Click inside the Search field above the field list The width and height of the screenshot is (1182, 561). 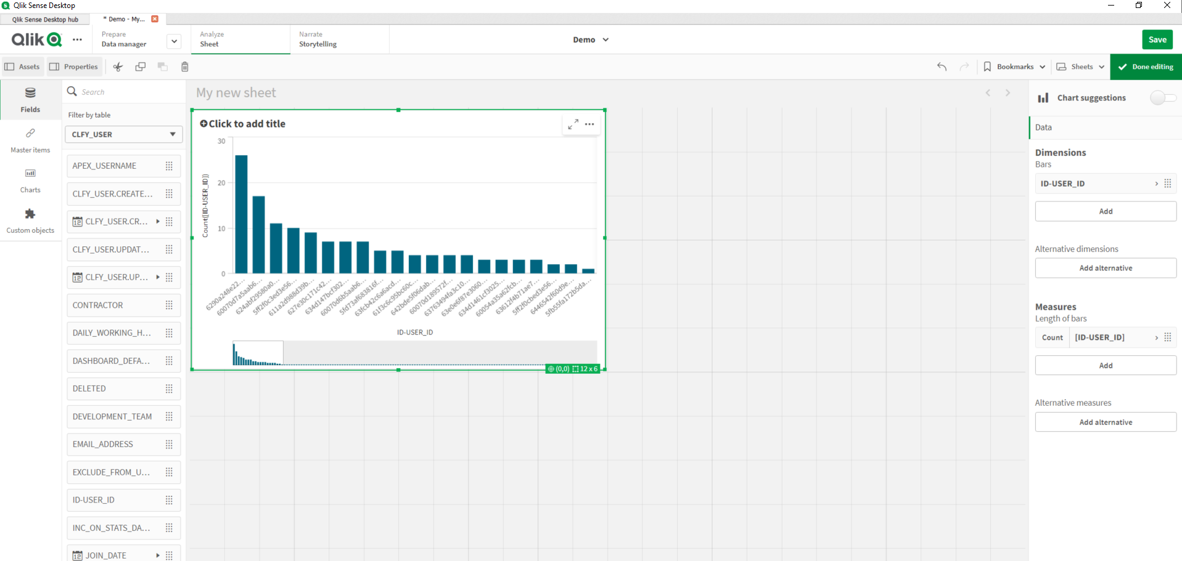[123, 91]
